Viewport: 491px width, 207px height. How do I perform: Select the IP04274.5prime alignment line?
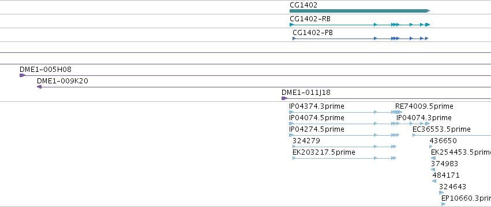click(344, 135)
